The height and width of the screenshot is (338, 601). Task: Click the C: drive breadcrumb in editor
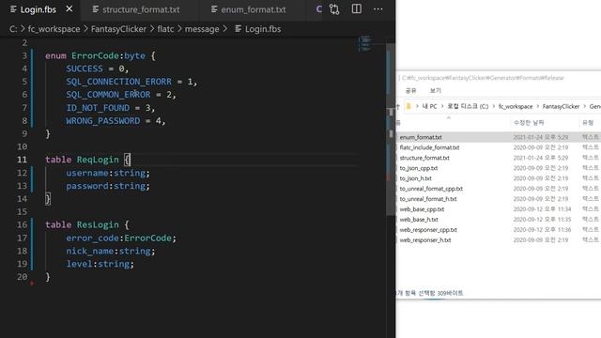pyautogui.click(x=13, y=29)
